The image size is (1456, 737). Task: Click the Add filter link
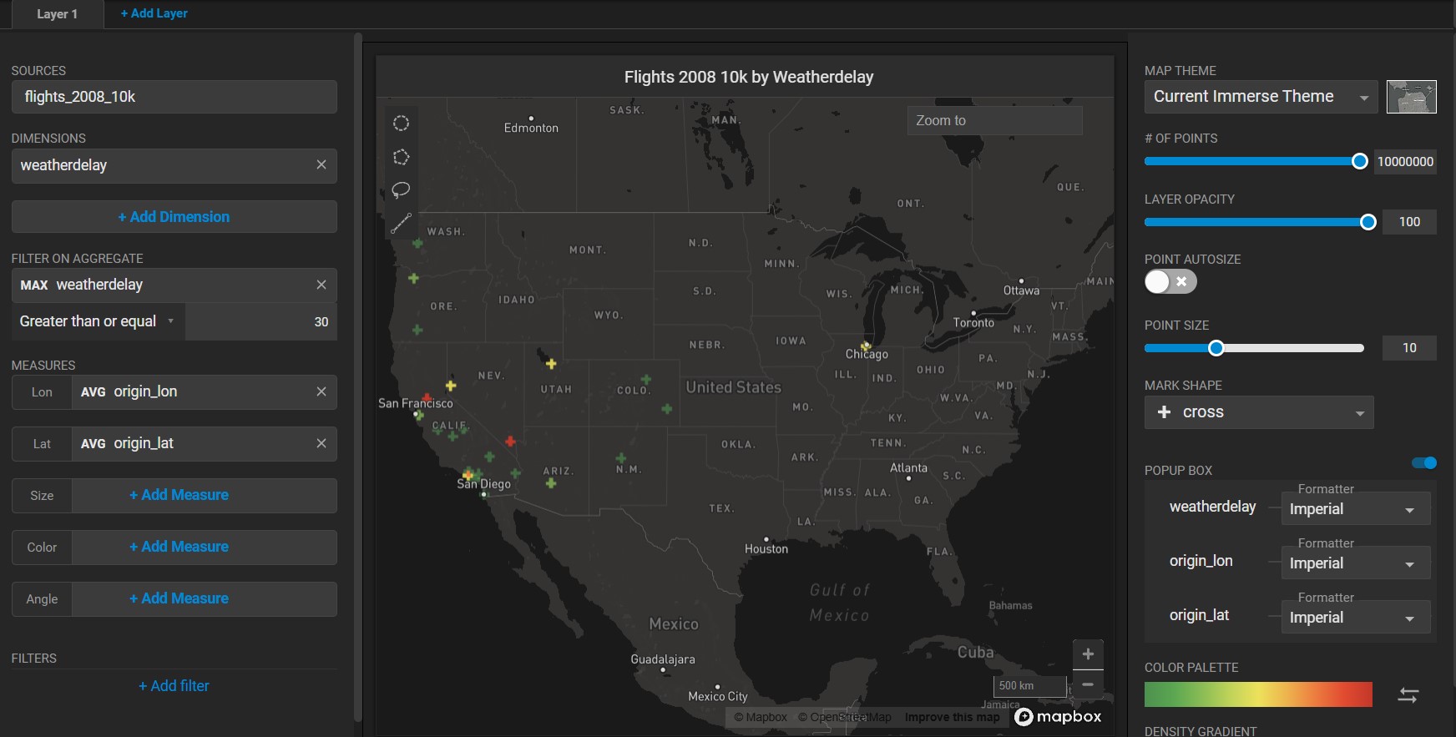174,686
